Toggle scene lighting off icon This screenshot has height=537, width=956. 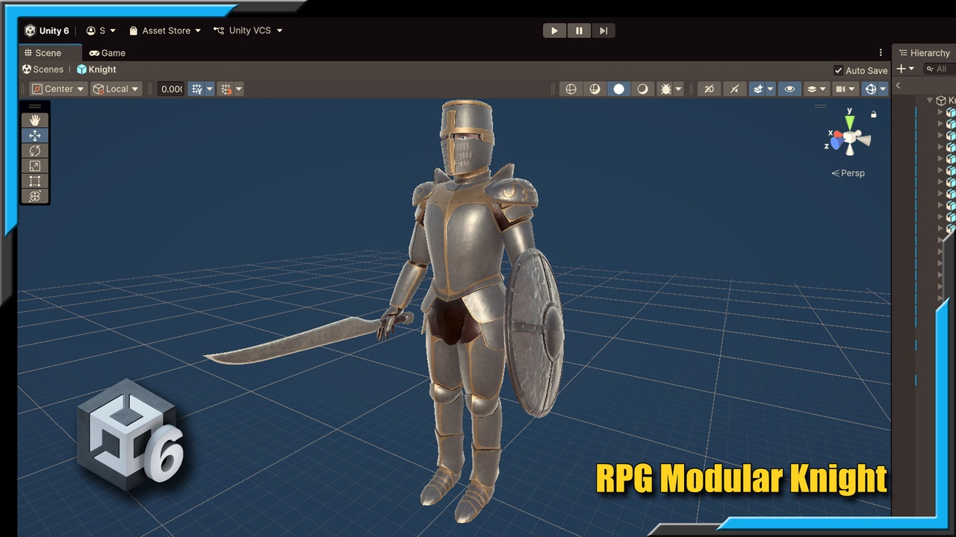click(x=734, y=89)
